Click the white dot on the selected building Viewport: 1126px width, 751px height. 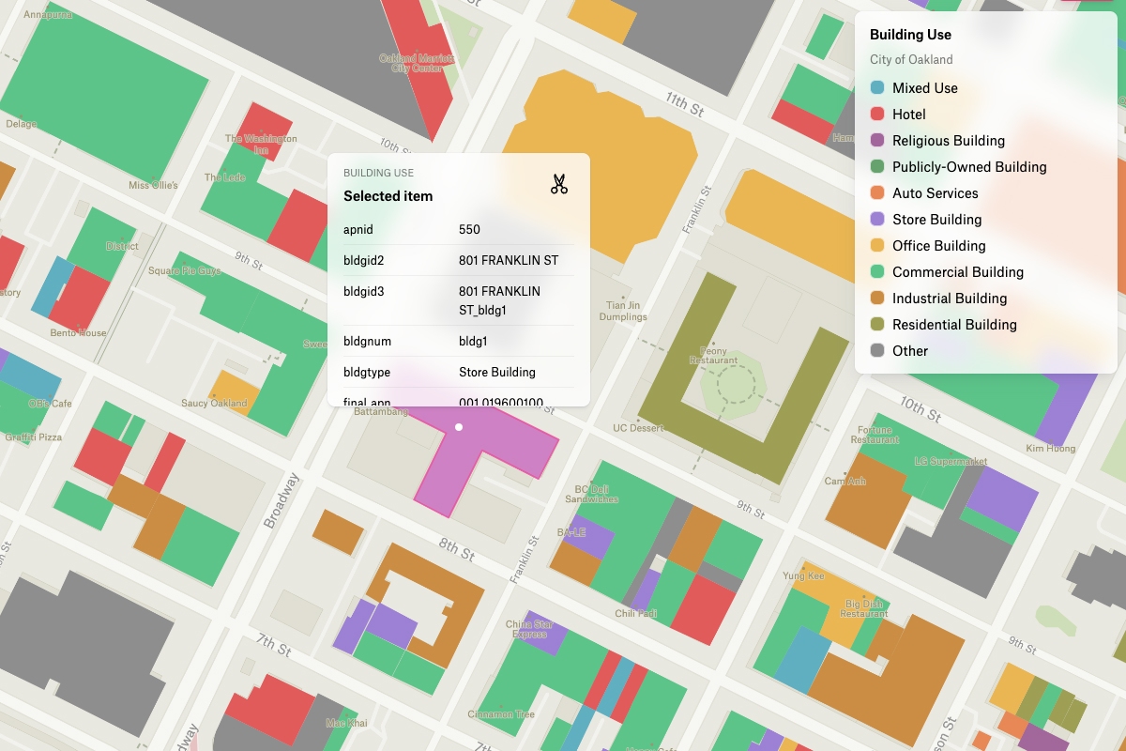[x=458, y=426]
